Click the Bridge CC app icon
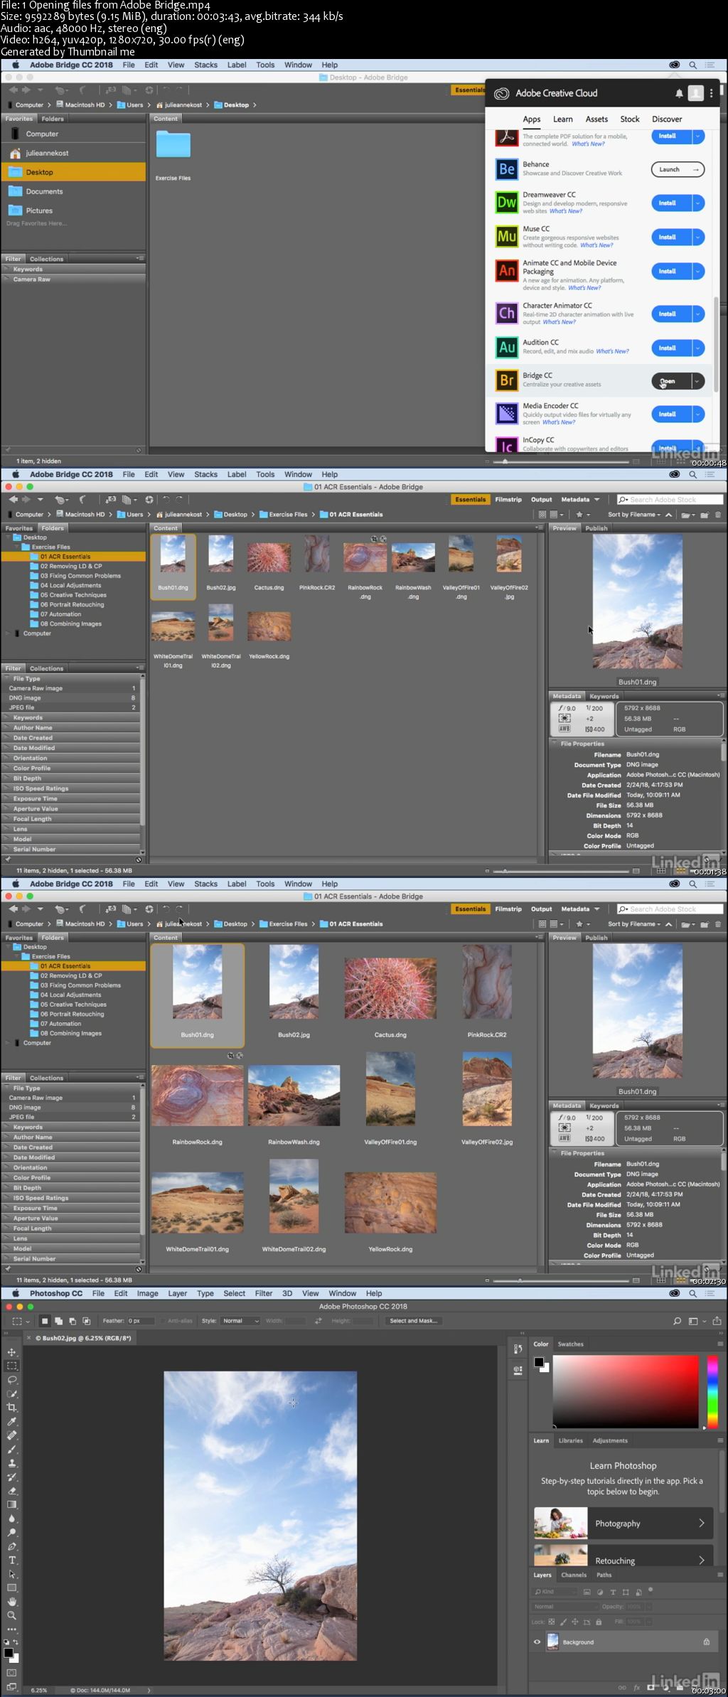This screenshot has width=728, height=1697. (506, 380)
